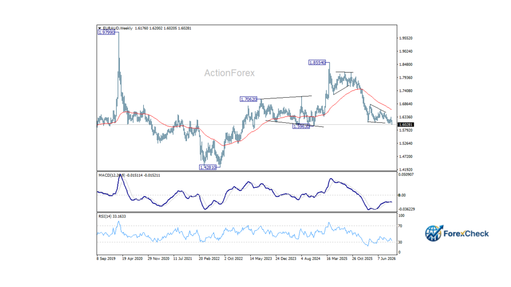Viewport: 511px width, 287px height.
Task: Select the 1.59630 price label
Action: [301, 126]
